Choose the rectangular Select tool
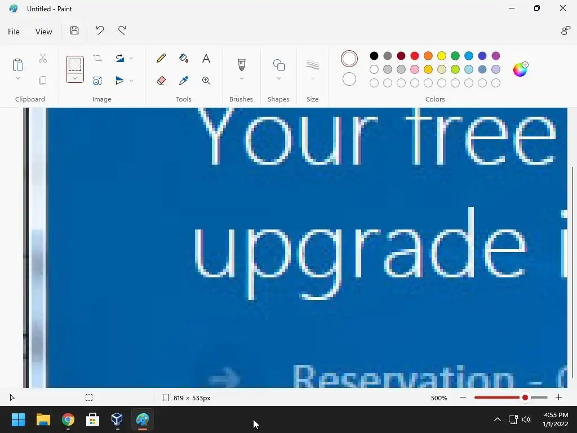 pos(75,65)
